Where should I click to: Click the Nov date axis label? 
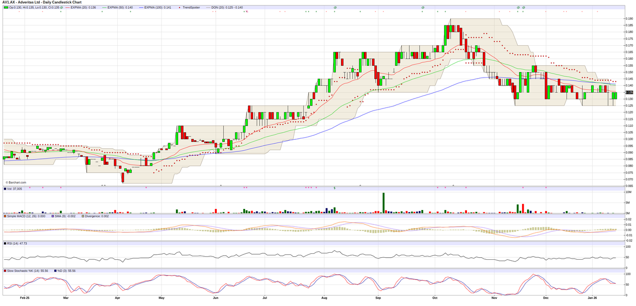[x=494, y=297]
